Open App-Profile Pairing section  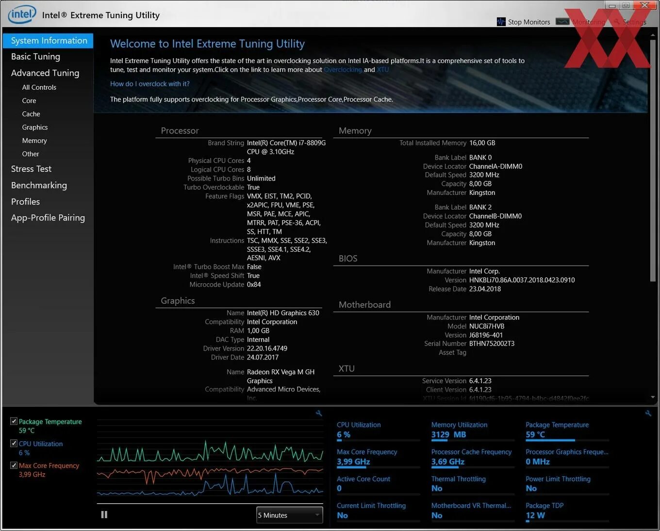[x=48, y=218]
